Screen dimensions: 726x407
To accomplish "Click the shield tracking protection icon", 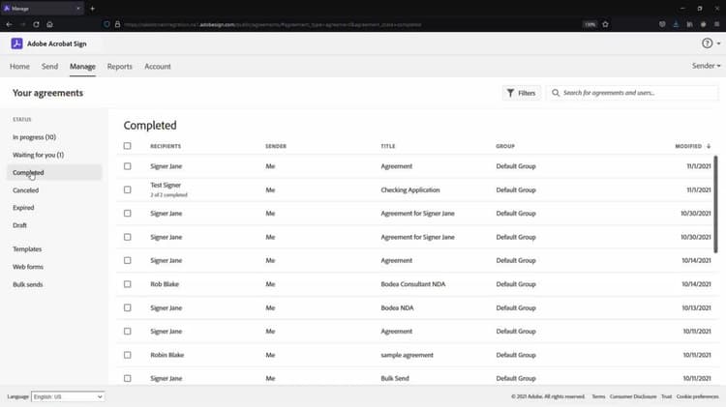I will point(106,24).
